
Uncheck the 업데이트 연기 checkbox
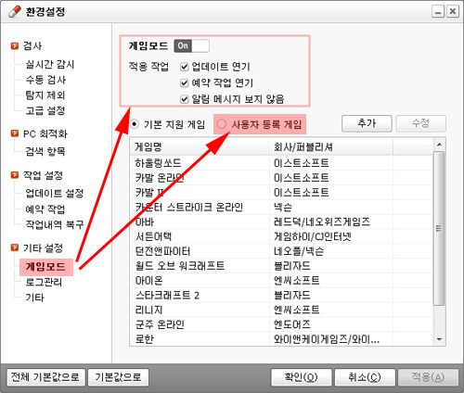tap(185, 67)
